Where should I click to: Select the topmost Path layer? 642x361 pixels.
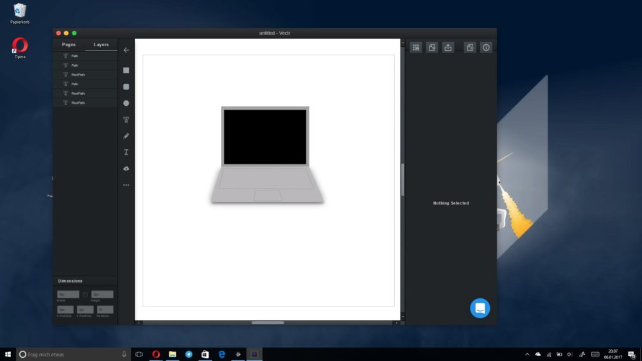click(x=85, y=56)
